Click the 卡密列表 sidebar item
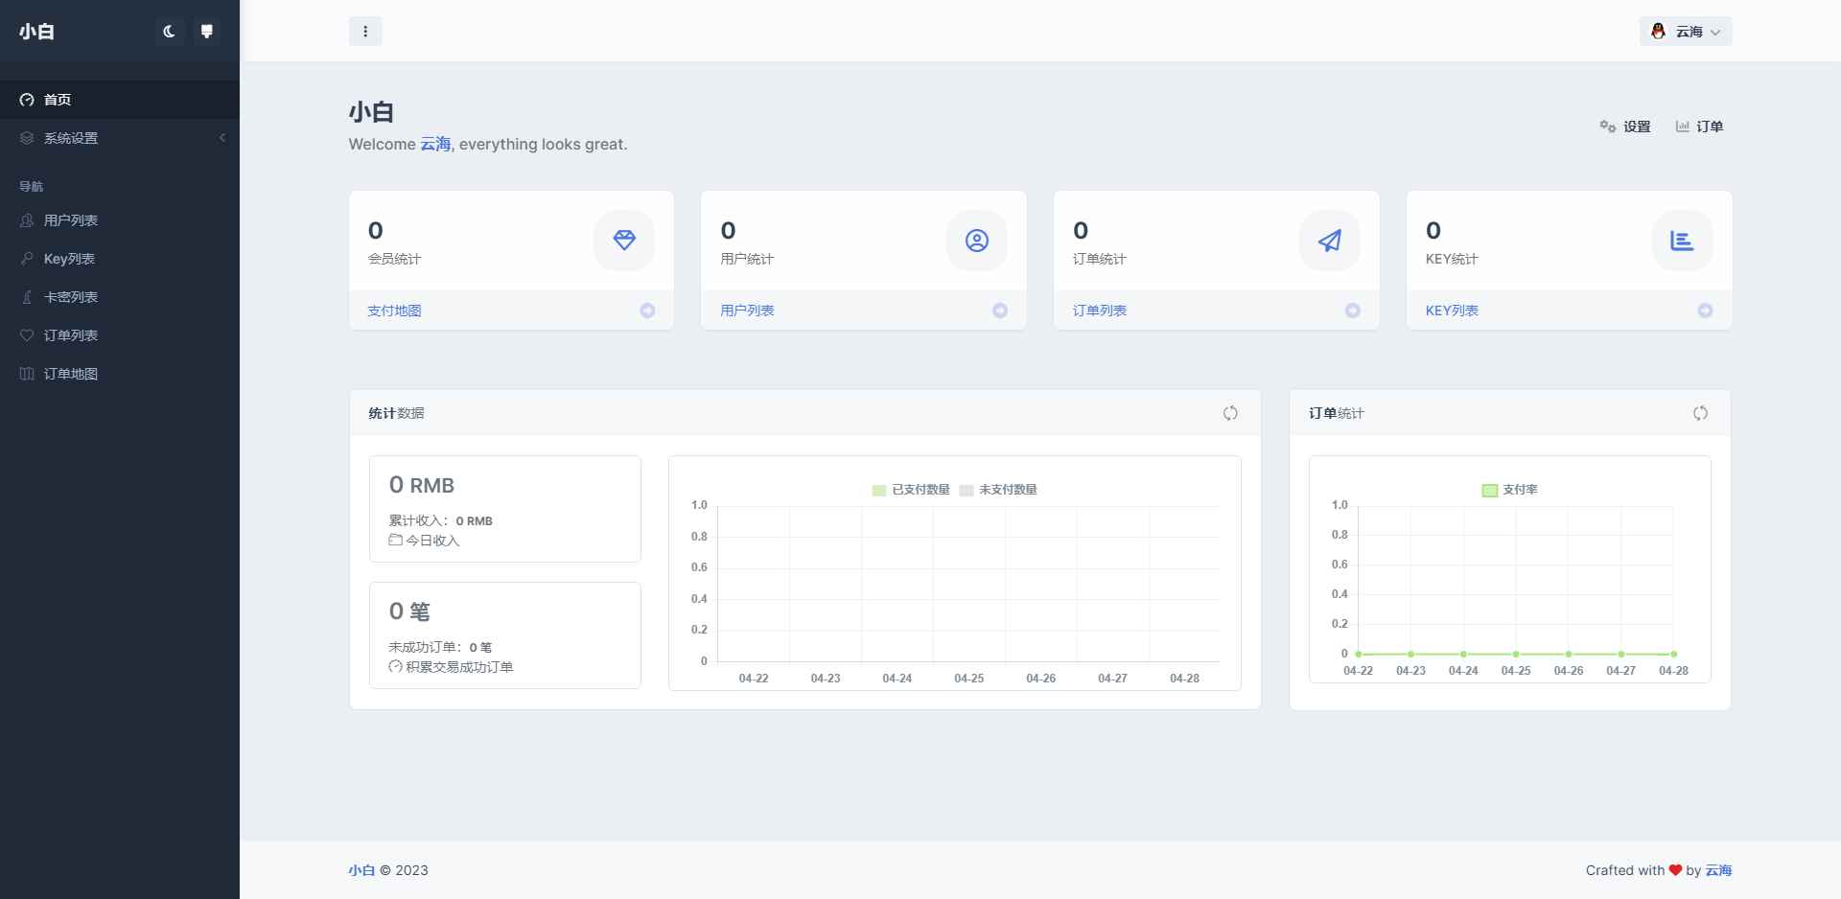This screenshot has width=1841, height=899. (x=71, y=297)
